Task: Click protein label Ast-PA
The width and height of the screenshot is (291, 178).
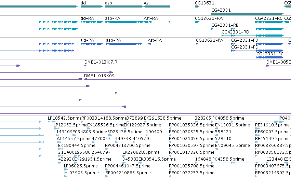Action: click(x=155, y=40)
